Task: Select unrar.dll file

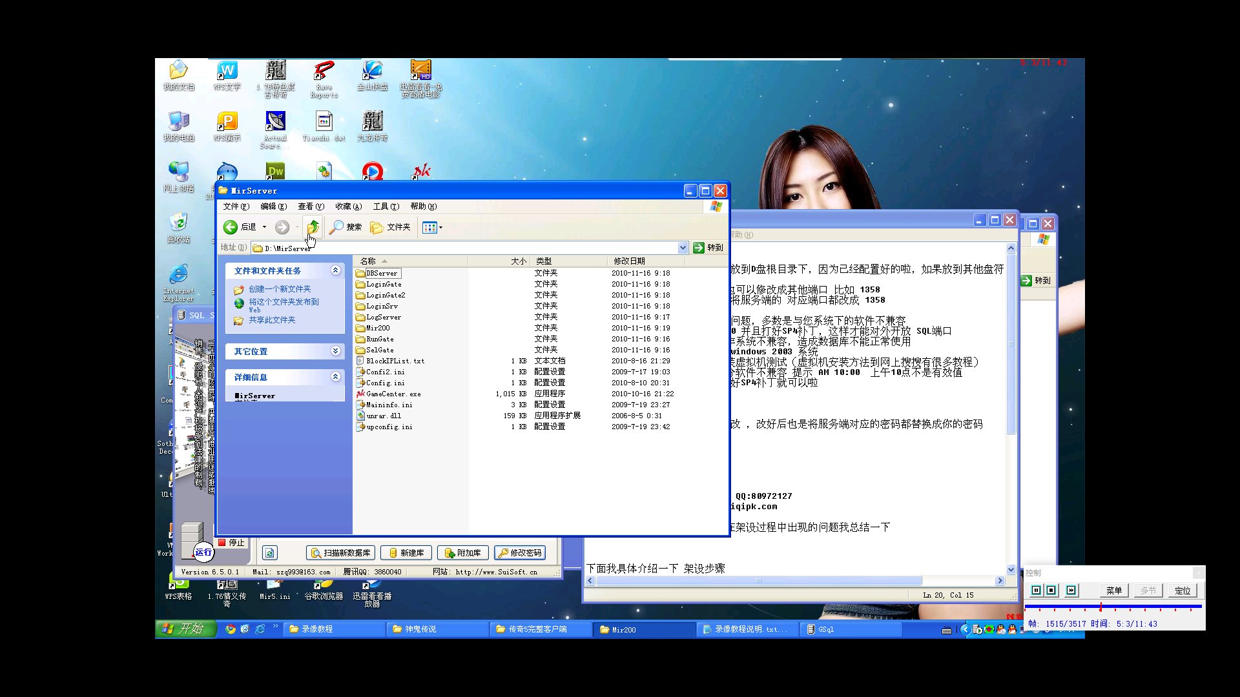Action: (378, 416)
